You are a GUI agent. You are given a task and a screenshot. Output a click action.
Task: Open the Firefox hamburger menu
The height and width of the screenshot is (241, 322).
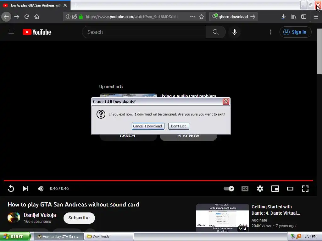tap(316, 17)
